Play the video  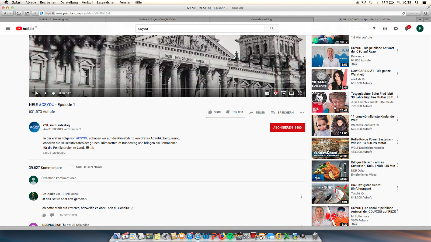click(37, 93)
